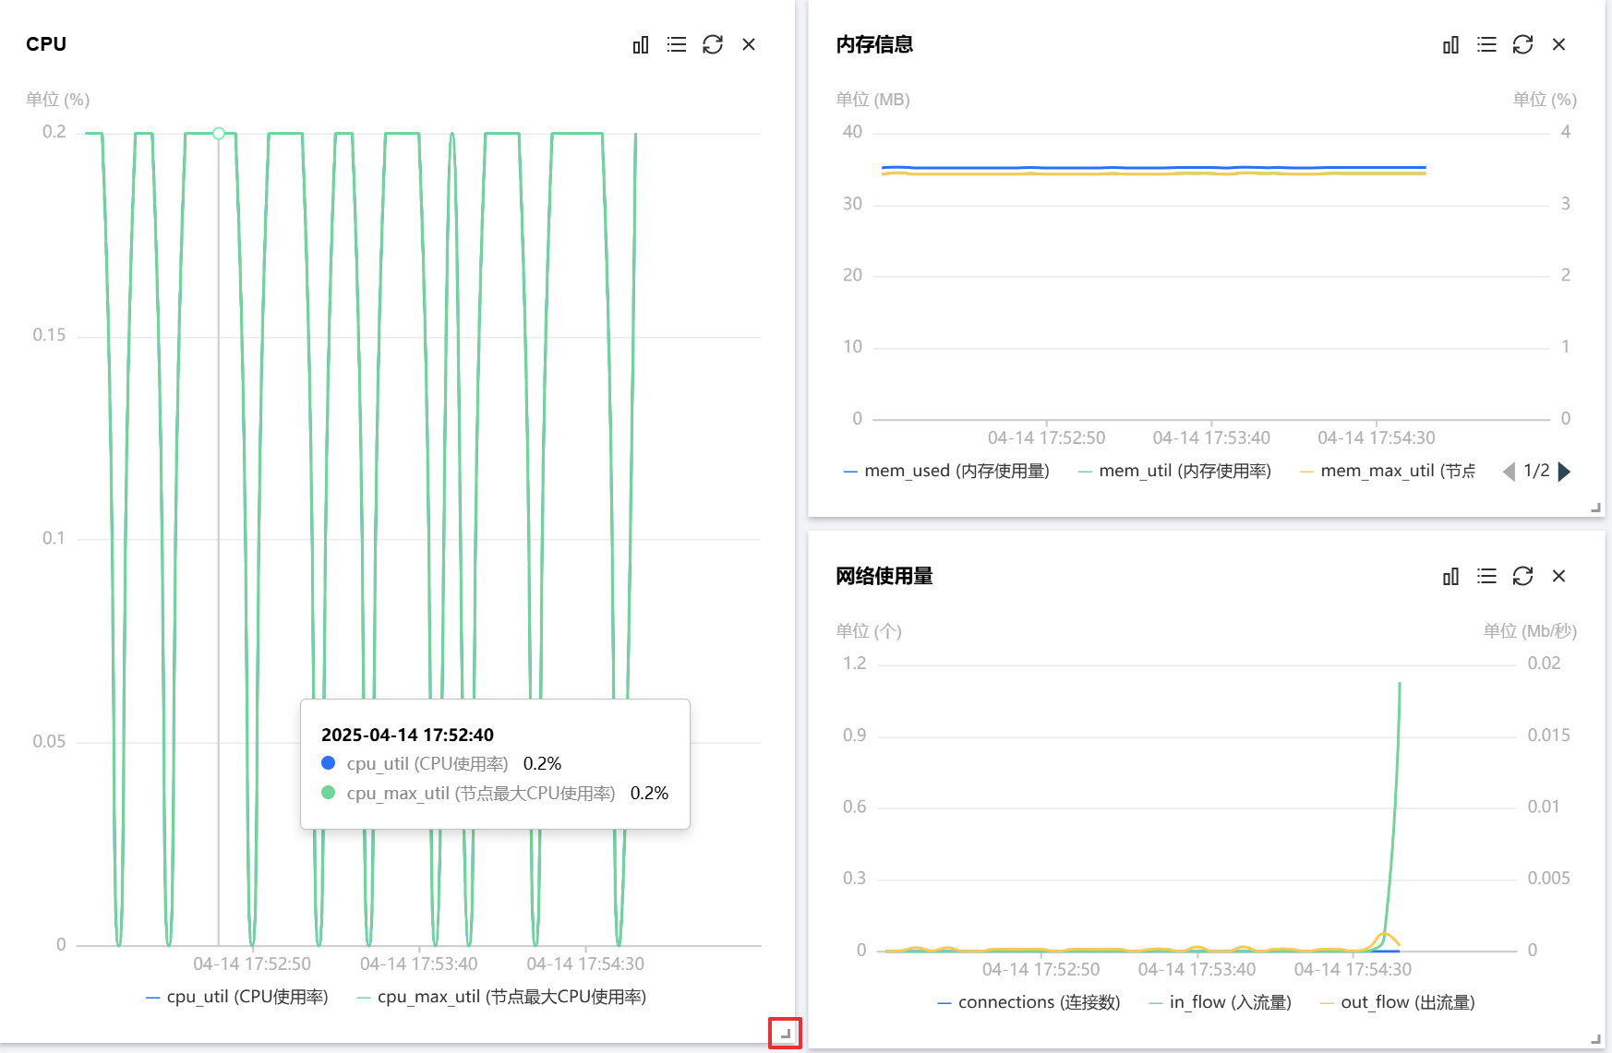The width and height of the screenshot is (1612, 1053).
Task: Toggle cpu_max_util series in CPU legend
Action: pyautogui.click(x=501, y=997)
